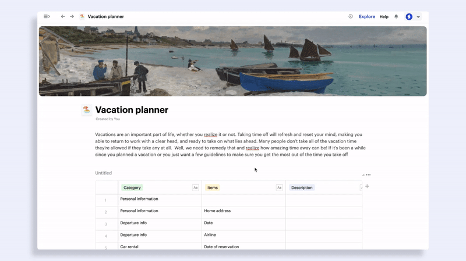Click the 'Date of reservation' cell
Viewport: 466px width, 261px height.
click(x=243, y=246)
